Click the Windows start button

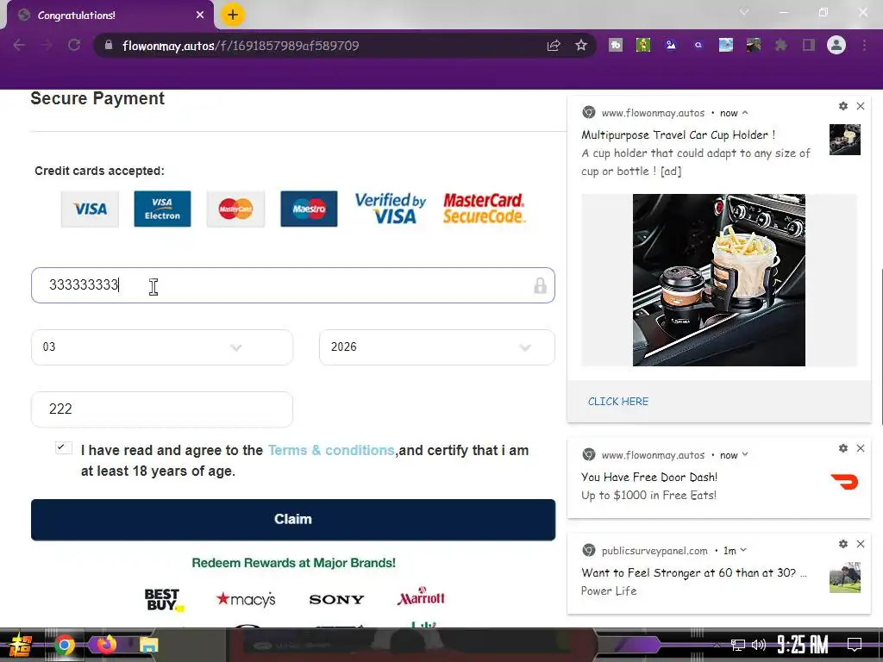[21, 645]
